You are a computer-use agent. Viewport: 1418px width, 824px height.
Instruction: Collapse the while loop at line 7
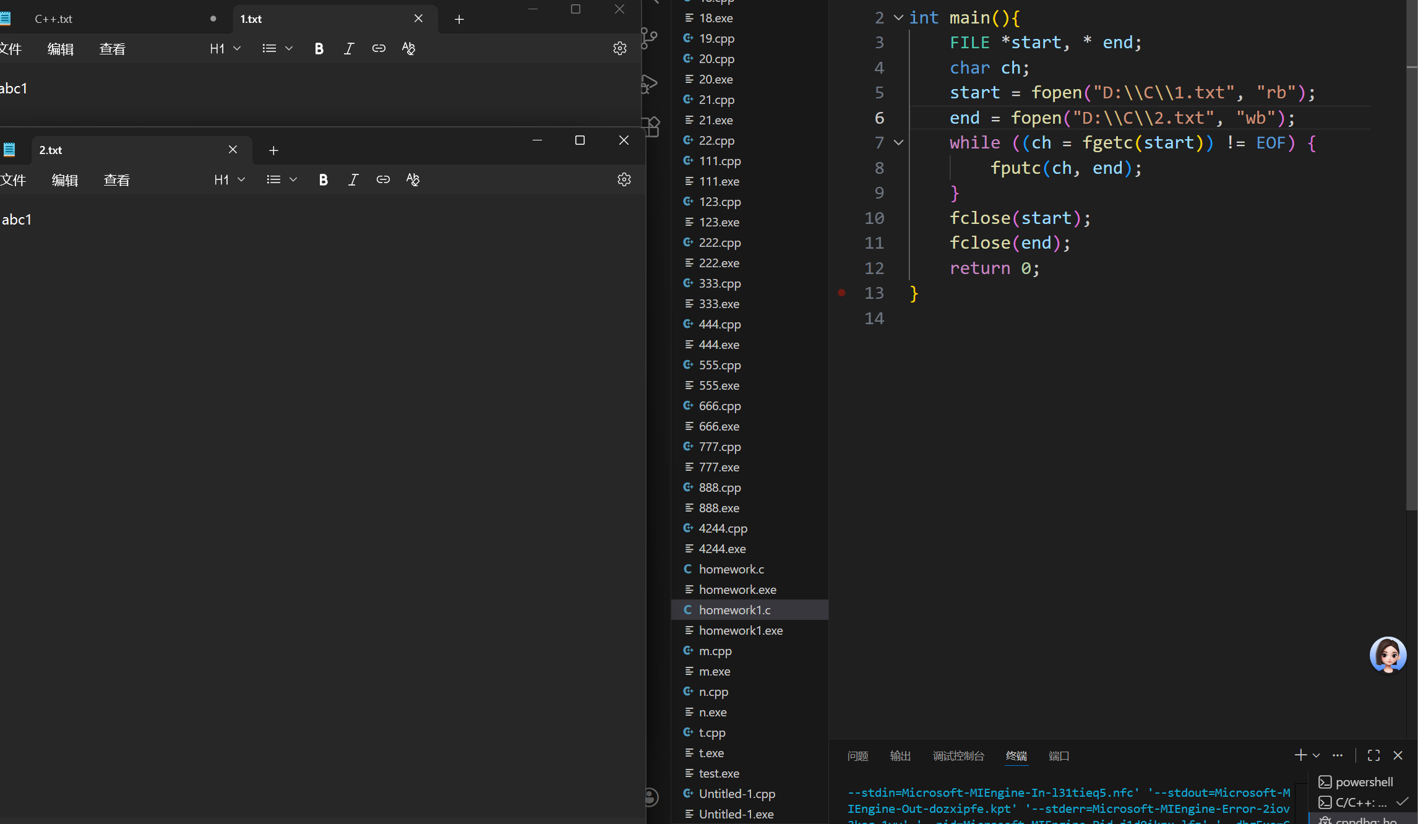(x=898, y=143)
